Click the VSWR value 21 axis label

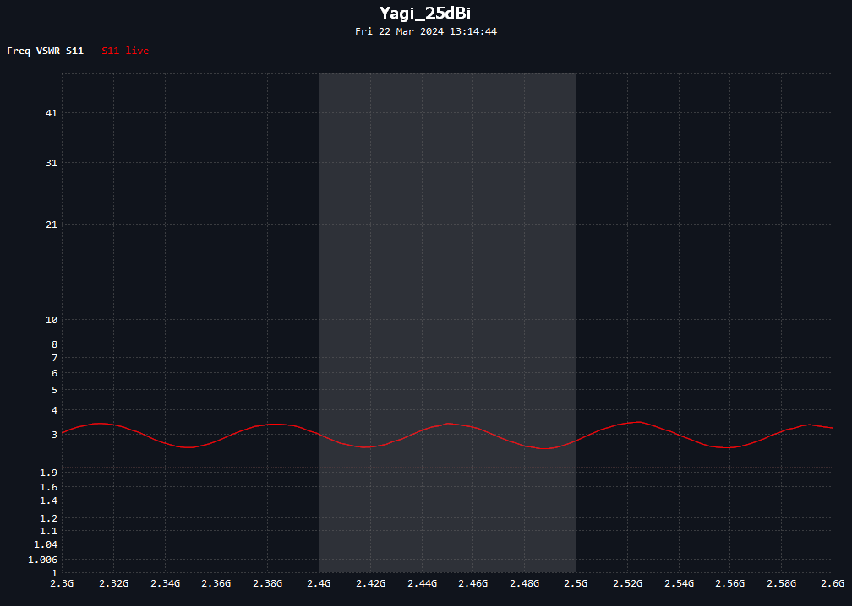[51, 224]
